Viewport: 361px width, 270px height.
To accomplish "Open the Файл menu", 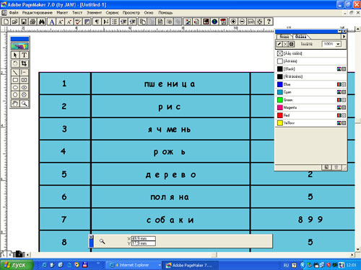I will click(14, 13).
